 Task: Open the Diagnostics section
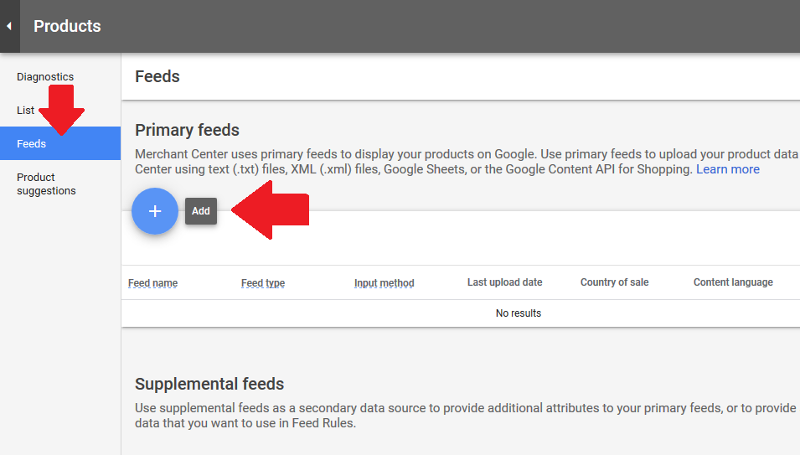coord(45,77)
